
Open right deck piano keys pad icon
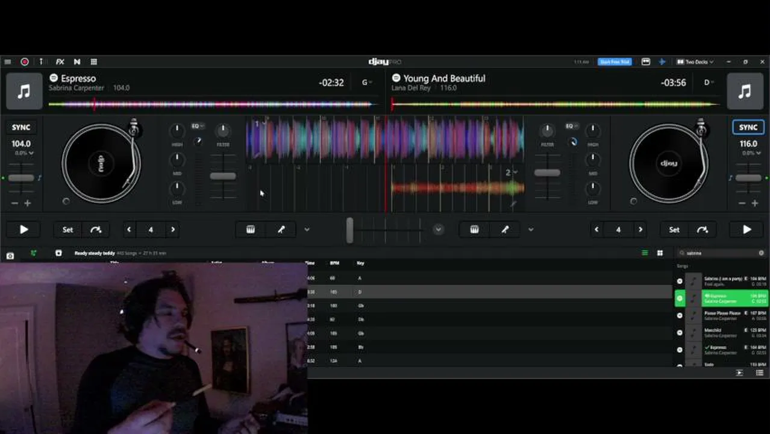pos(474,230)
